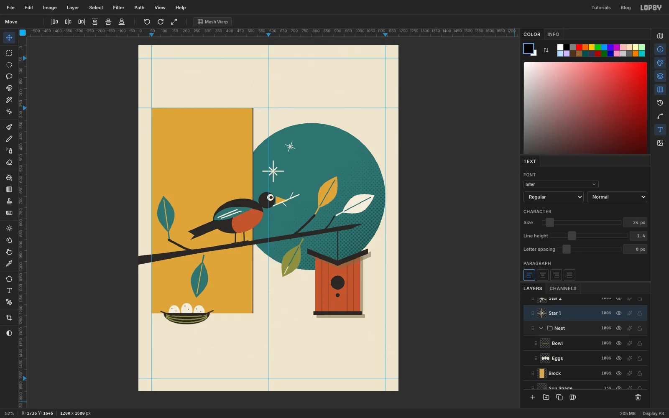
Task: Click the undo arrow icon
Action: (147, 22)
